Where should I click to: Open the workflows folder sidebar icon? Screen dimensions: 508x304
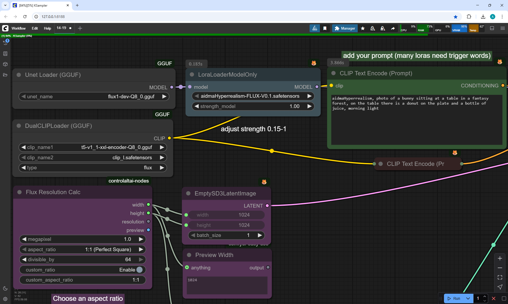point(5,75)
